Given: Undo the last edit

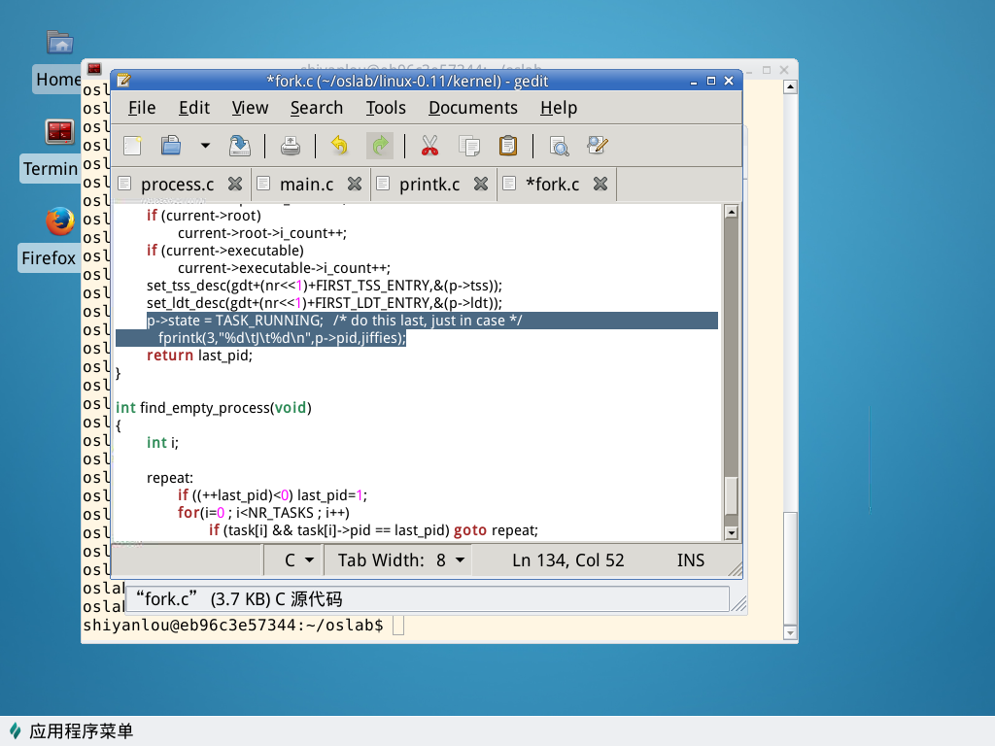Looking at the screenshot, I should (339, 146).
